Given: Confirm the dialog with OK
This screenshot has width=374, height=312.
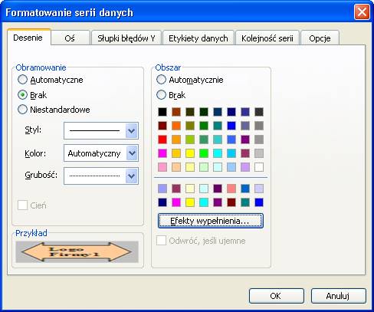Looking at the screenshot, I should click(x=277, y=296).
